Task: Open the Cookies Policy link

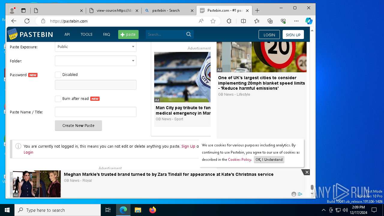Action: (x=239, y=160)
